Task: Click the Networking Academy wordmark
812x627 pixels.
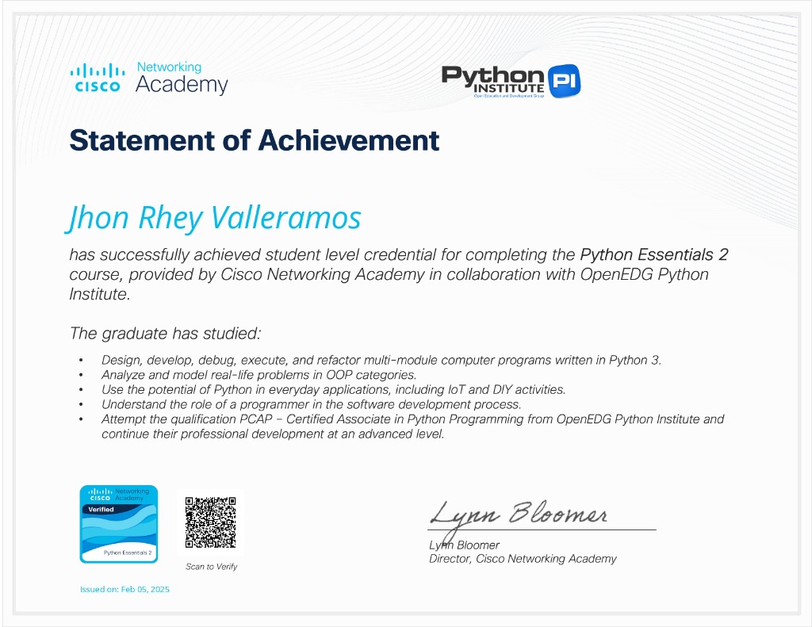Action: pos(182,78)
